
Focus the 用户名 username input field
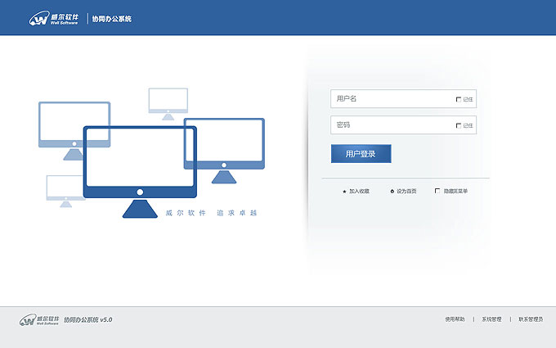coord(391,99)
